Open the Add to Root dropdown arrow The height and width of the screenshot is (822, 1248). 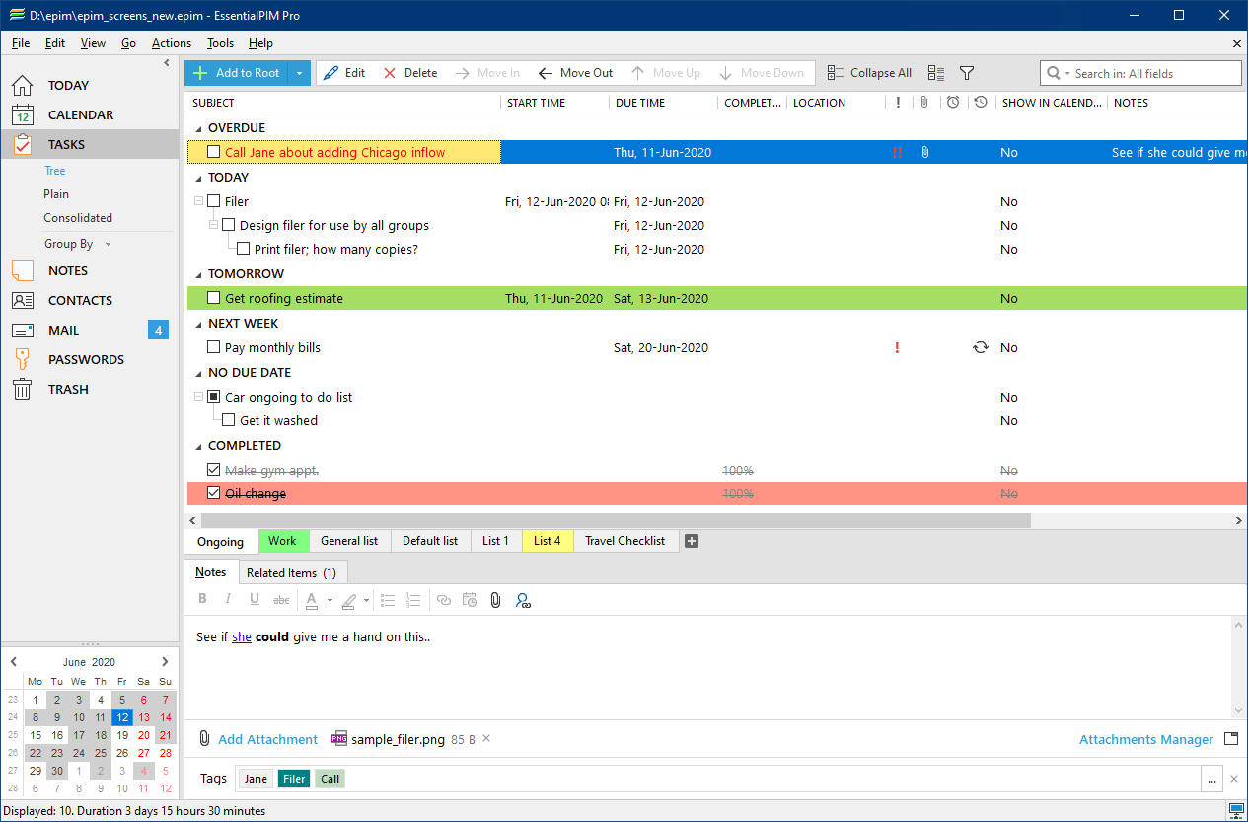[x=300, y=72]
